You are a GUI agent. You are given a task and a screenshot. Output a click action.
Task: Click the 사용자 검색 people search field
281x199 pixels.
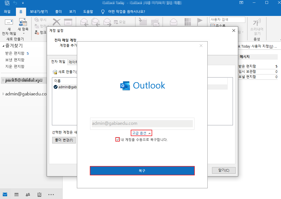click(227, 20)
